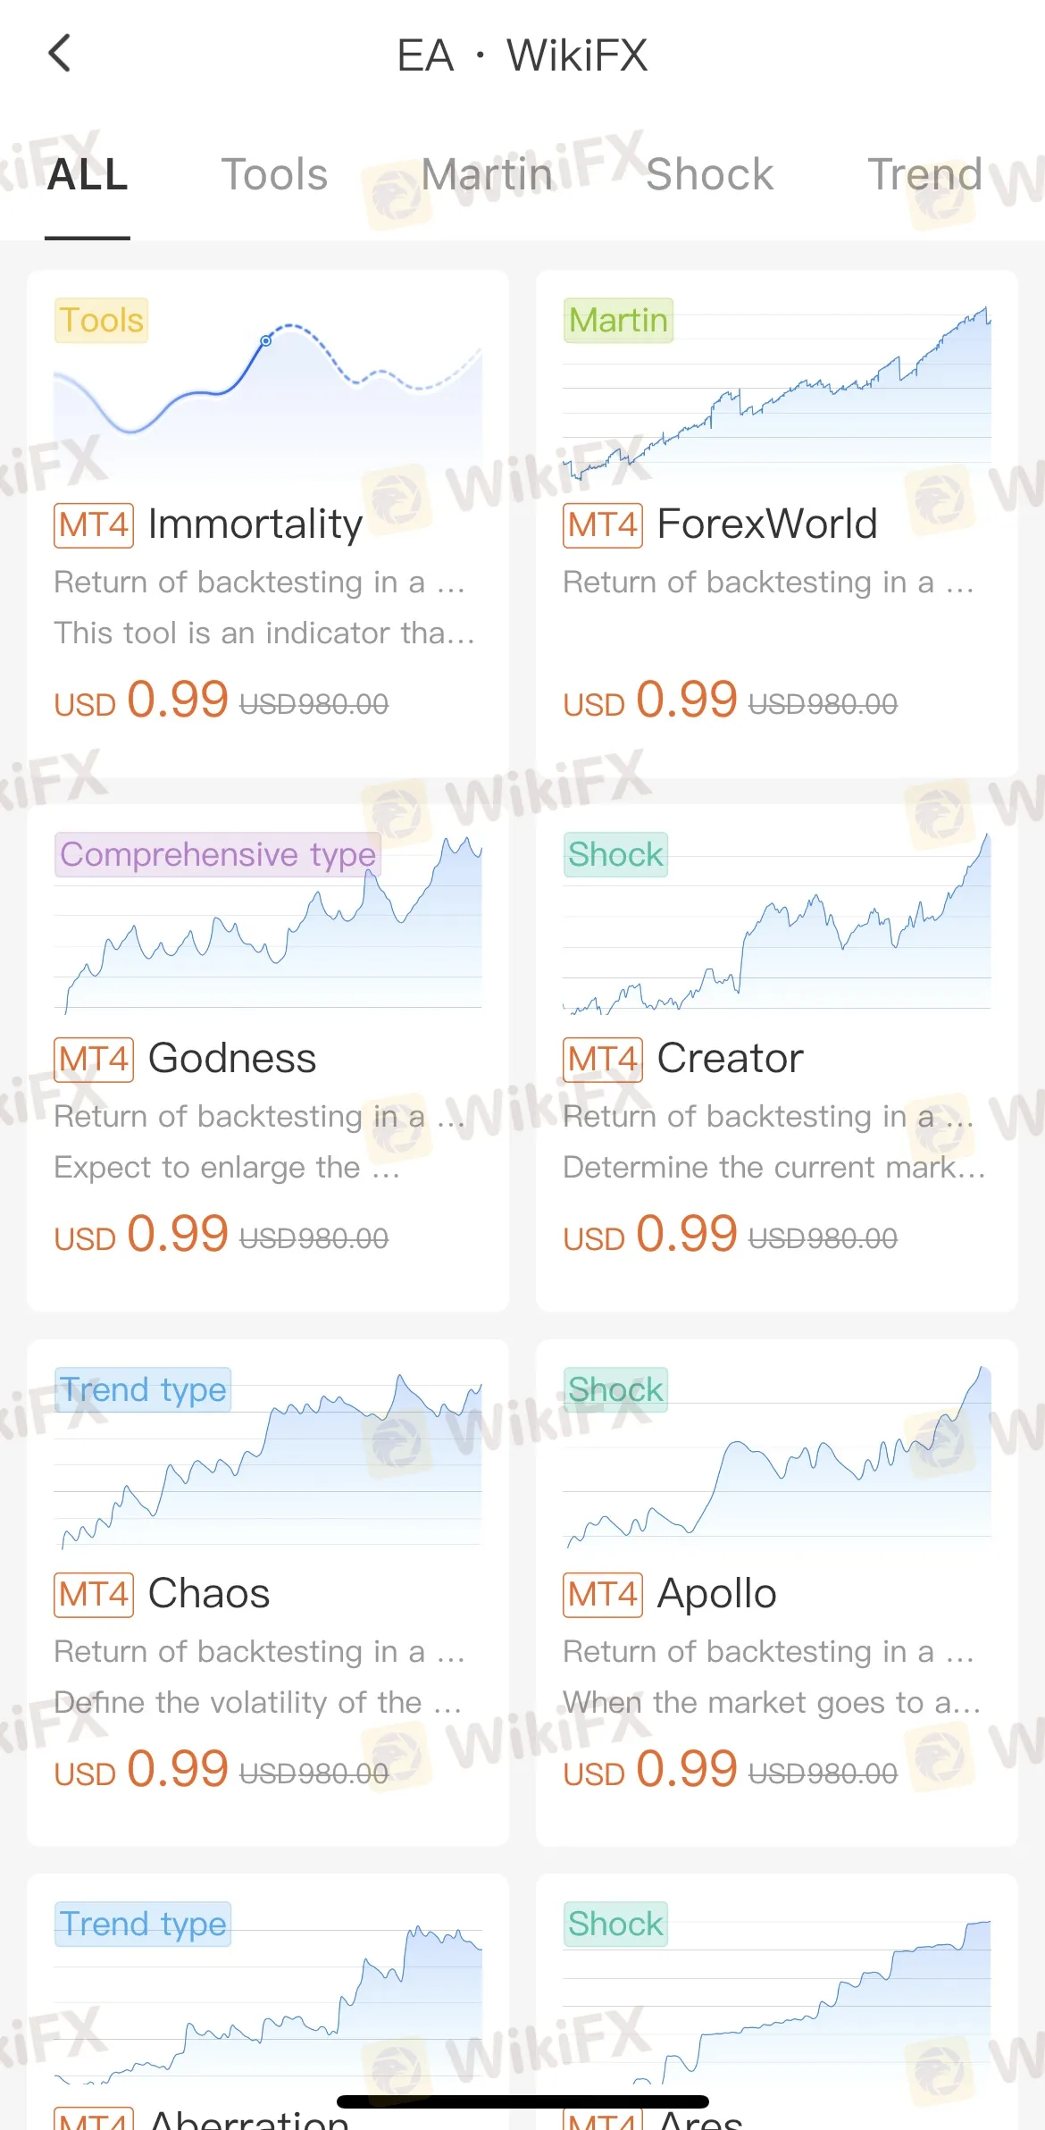Tap the Comprehensive type tag on Godness
Viewport: 1045px width, 2130px height.
point(218,855)
